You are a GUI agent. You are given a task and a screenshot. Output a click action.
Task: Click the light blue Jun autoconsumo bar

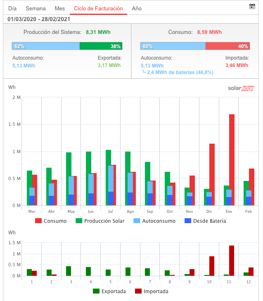click(x=91, y=183)
